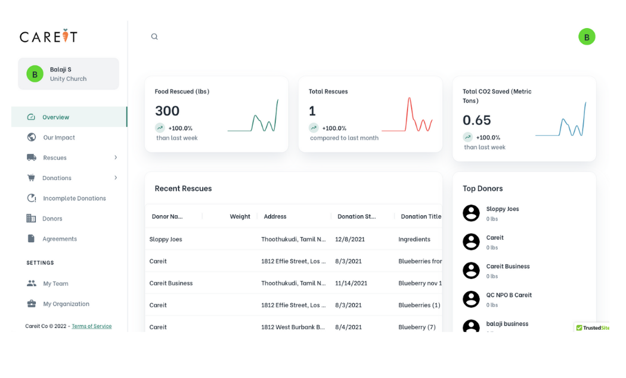This screenshot has height=378, width=626.
Task: Click the Donations cart icon
Action: (x=31, y=178)
